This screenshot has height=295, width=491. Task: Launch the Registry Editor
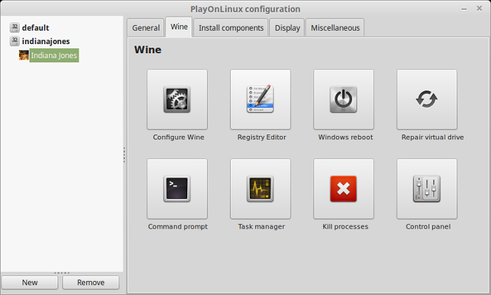[260, 100]
